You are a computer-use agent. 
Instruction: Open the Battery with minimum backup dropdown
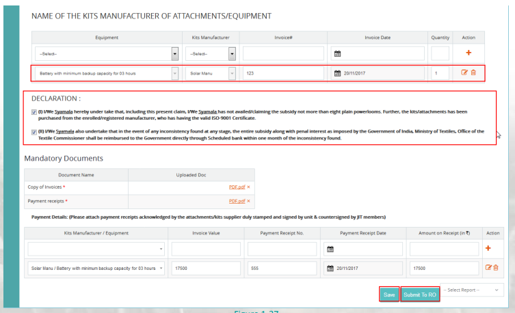tap(107, 73)
